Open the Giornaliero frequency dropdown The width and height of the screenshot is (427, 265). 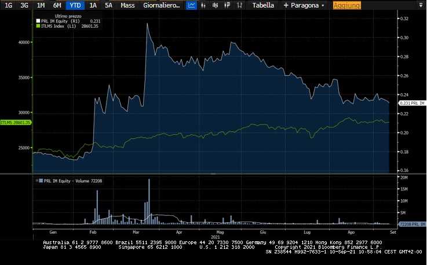162,5
